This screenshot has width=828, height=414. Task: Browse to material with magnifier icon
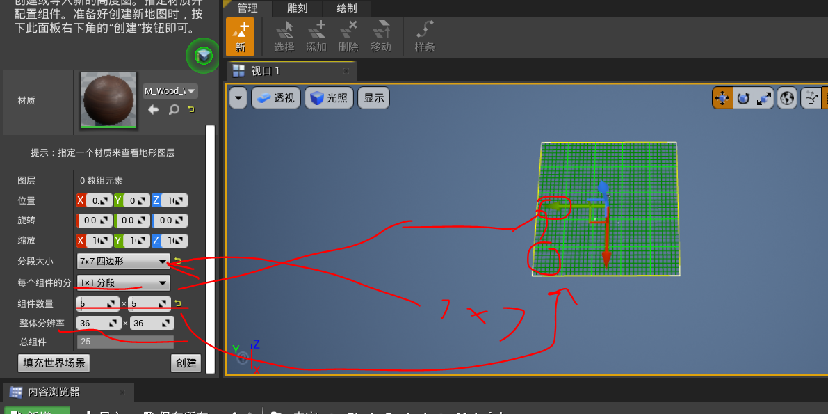174,109
